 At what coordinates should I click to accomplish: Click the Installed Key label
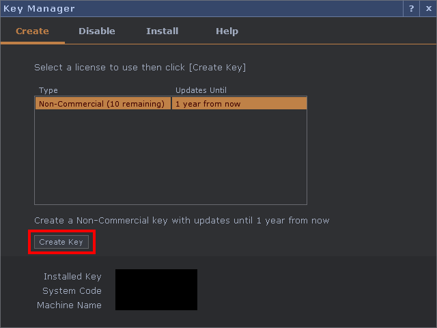pos(72,277)
